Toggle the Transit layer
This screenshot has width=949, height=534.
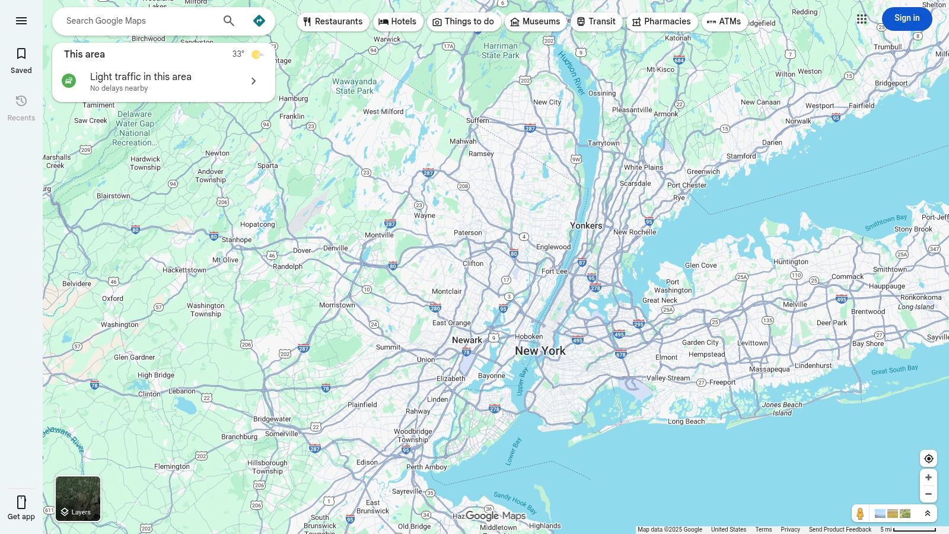click(596, 21)
